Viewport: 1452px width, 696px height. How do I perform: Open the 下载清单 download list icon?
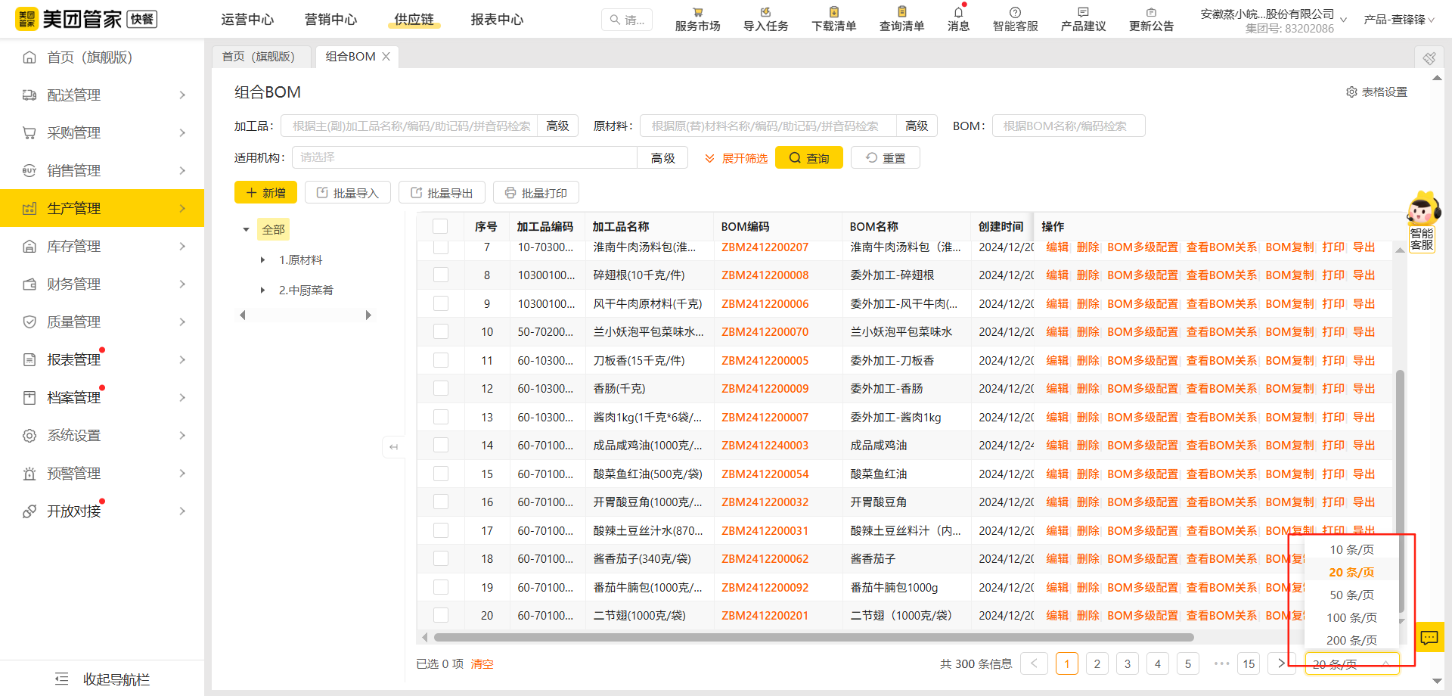[x=833, y=13]
